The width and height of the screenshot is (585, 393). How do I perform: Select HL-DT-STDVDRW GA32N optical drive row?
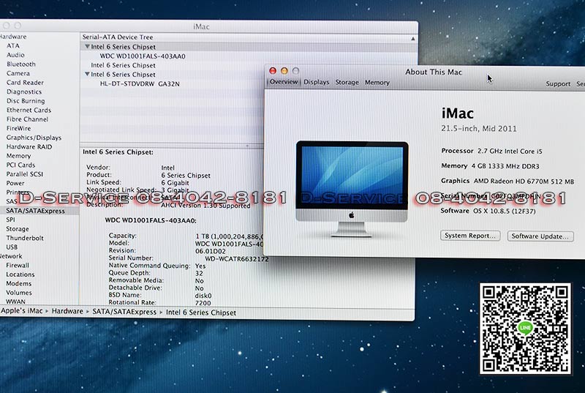coord(140,83)
